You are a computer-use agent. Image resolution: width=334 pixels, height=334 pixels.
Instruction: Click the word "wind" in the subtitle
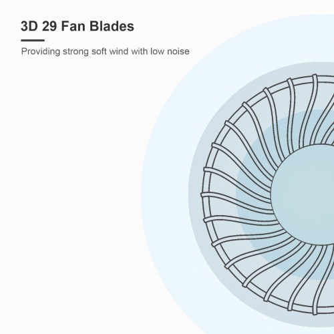pyautogui.click(x=119, y=51)
